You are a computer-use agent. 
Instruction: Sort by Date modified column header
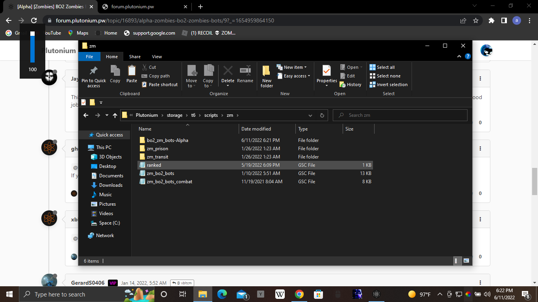(267, 129)
